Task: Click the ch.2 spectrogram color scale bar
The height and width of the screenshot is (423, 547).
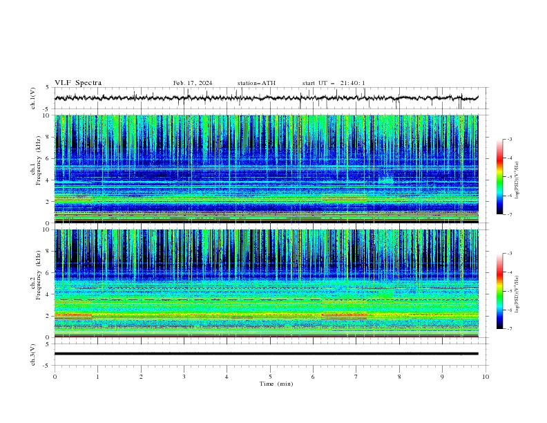Action: 499,291
